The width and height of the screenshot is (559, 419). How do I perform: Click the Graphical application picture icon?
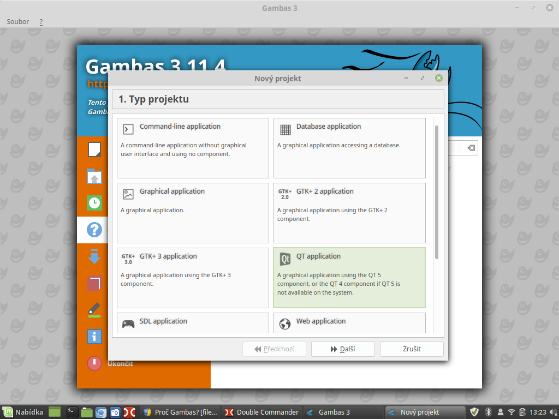128,194
